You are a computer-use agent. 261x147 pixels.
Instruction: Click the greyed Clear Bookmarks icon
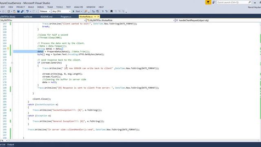123,11
